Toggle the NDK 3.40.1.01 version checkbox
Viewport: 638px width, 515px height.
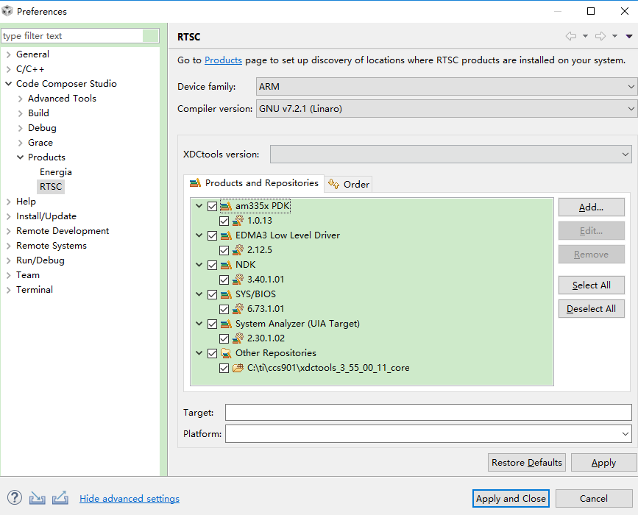click(224, 280)
